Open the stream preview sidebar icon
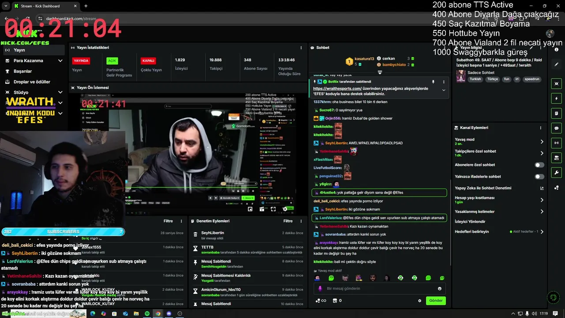The height and width of the screenshot is (318, 565). tap(556, 83)
